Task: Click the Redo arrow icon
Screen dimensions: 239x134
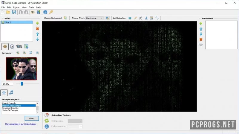Action: (26, 12)
